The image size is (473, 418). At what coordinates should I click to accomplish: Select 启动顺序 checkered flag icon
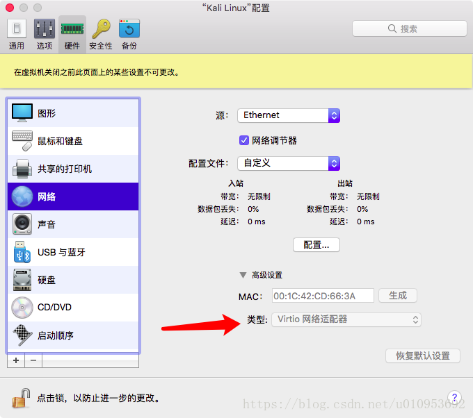click(x=22, y=335)
